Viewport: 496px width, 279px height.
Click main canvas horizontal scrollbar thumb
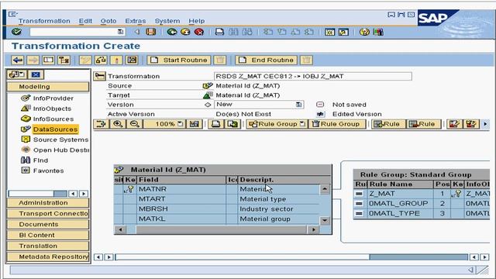(x=418, y=257)
